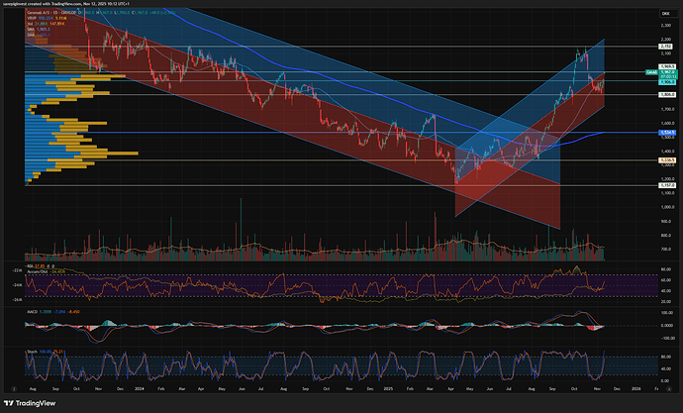Select the Vol indicator legend entry
Image resolution: width=683 pixels, height=413 pixels.
coord(31,24)
